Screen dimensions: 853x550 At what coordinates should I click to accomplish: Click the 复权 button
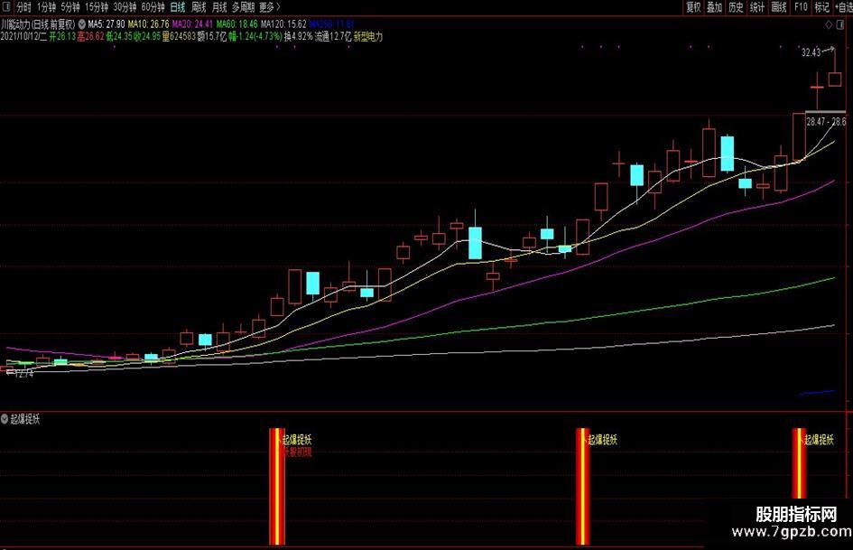coord(693,7)
